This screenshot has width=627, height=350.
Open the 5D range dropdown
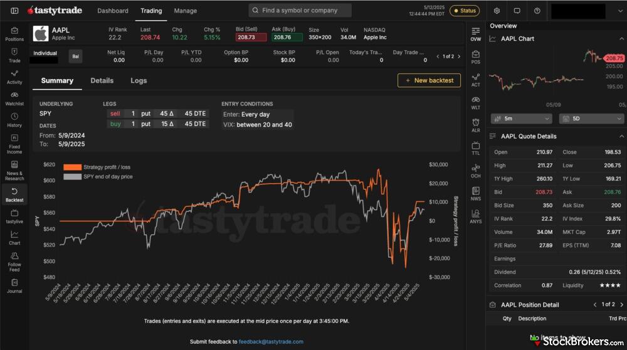tap(591, 119)
